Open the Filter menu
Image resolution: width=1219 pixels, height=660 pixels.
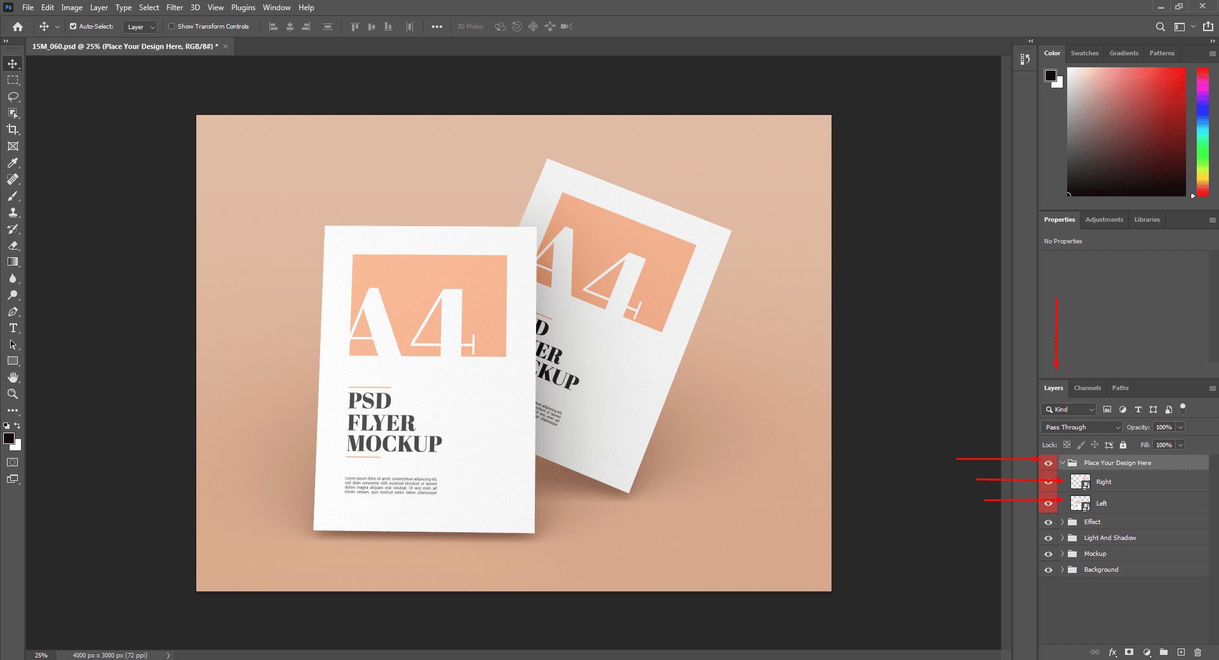click(x=175, y=8)
